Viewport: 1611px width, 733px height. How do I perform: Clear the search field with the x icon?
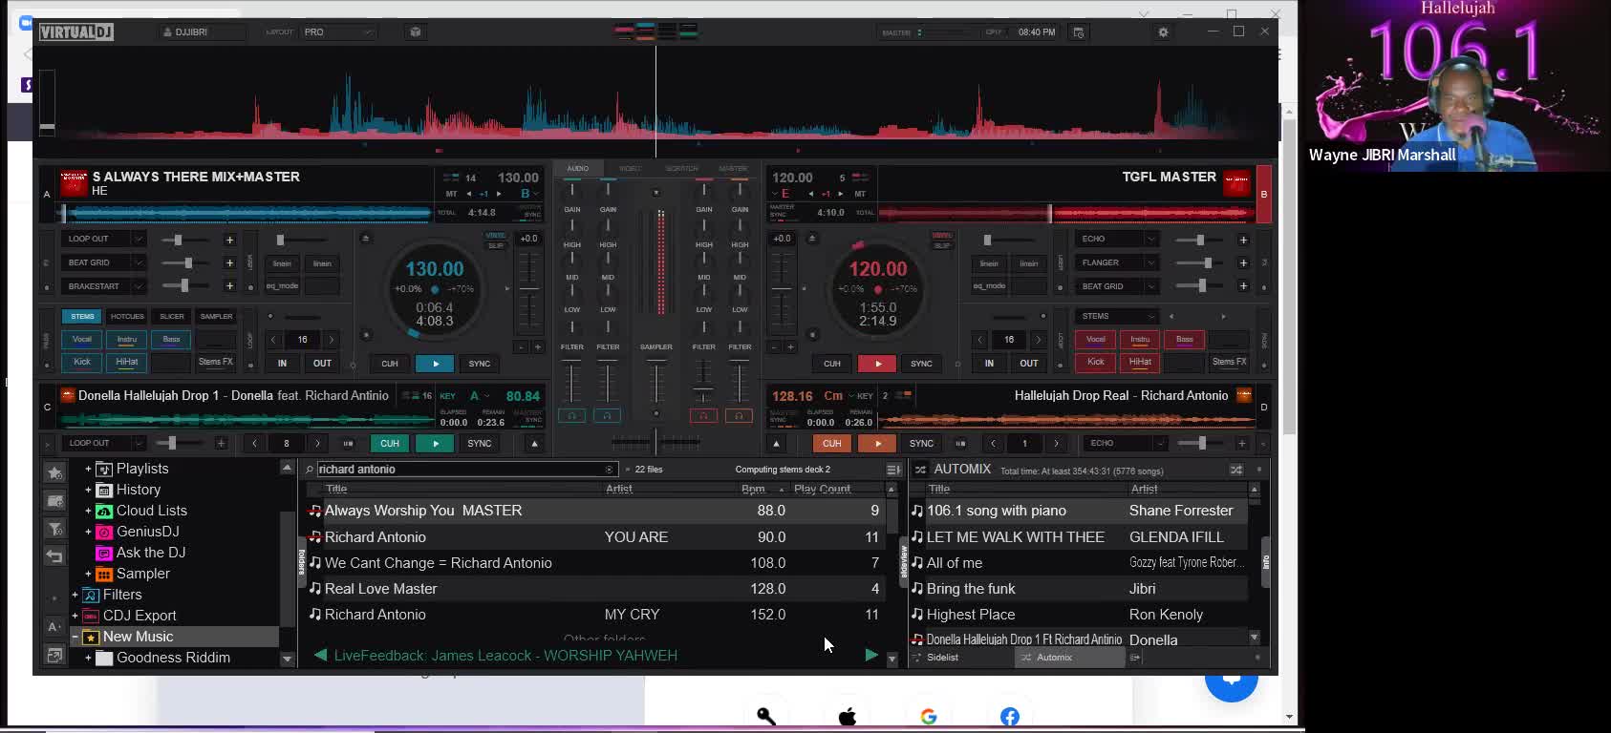click(609, 470)
